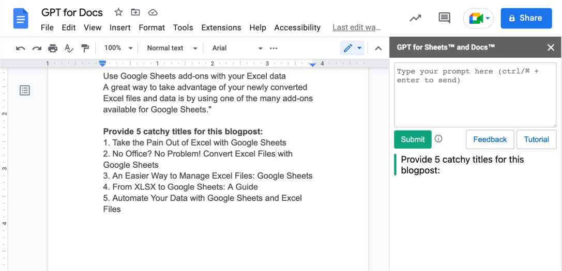Show document outline icon

[25, 90]
